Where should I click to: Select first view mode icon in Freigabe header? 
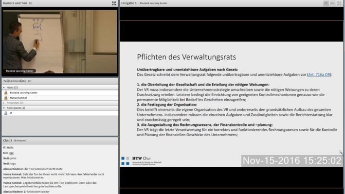tap(326, 3)
